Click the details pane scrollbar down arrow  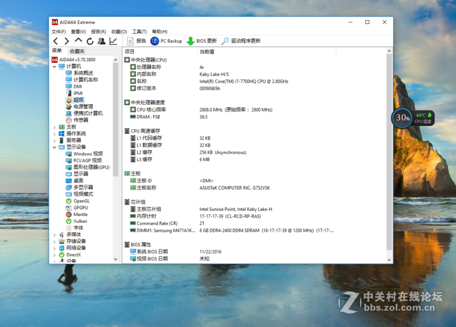(x=389, y=260)
